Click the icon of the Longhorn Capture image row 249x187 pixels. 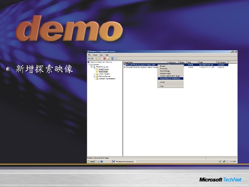[x=124, y=67]
